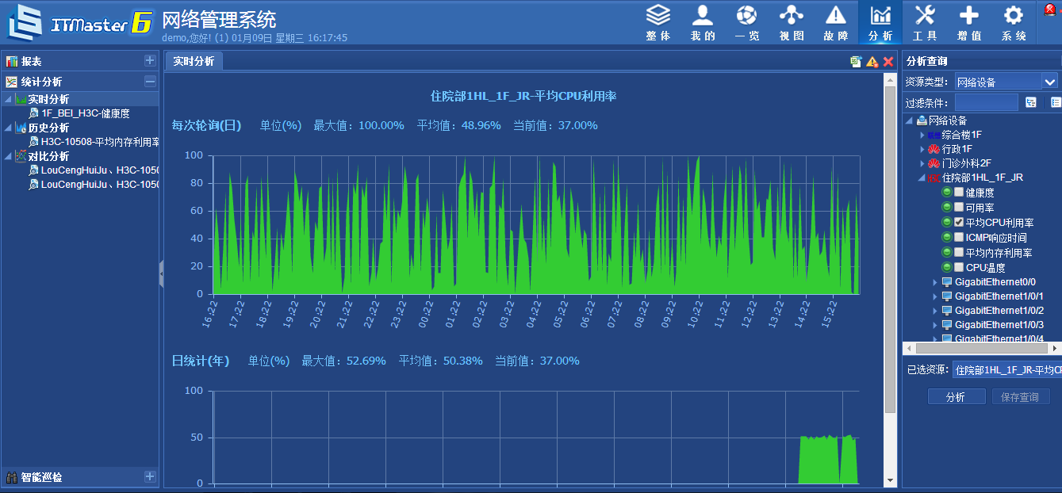Open the 系统 system settings module

(1014, 22)
